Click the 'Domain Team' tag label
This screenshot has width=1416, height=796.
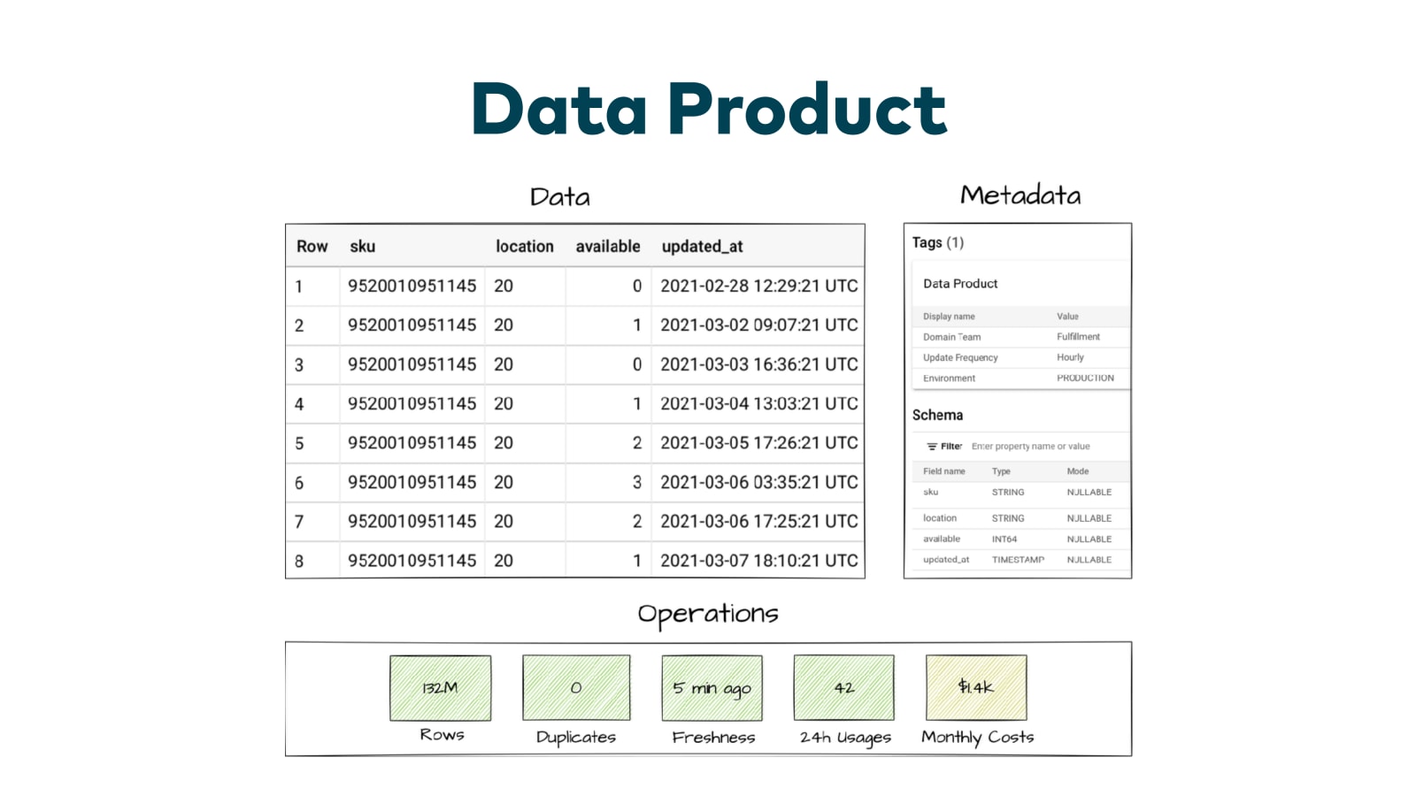(951, 337)
